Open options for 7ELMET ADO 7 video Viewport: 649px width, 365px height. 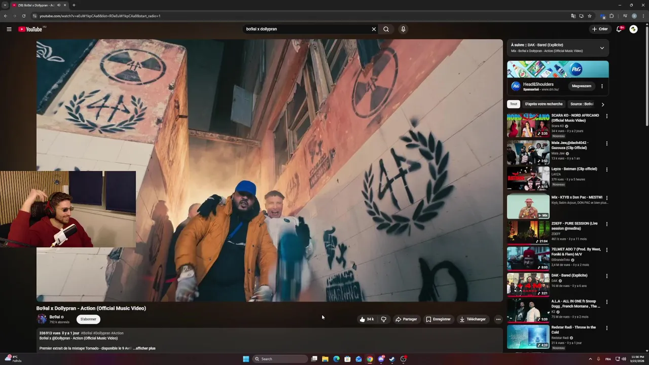click(606, 250)
